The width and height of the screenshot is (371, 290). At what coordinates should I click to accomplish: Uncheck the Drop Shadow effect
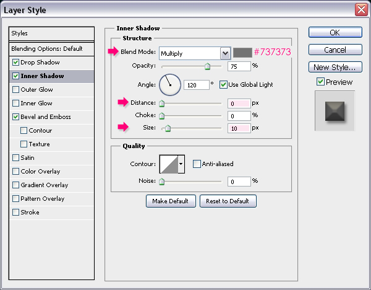click(x=15, y=63)
